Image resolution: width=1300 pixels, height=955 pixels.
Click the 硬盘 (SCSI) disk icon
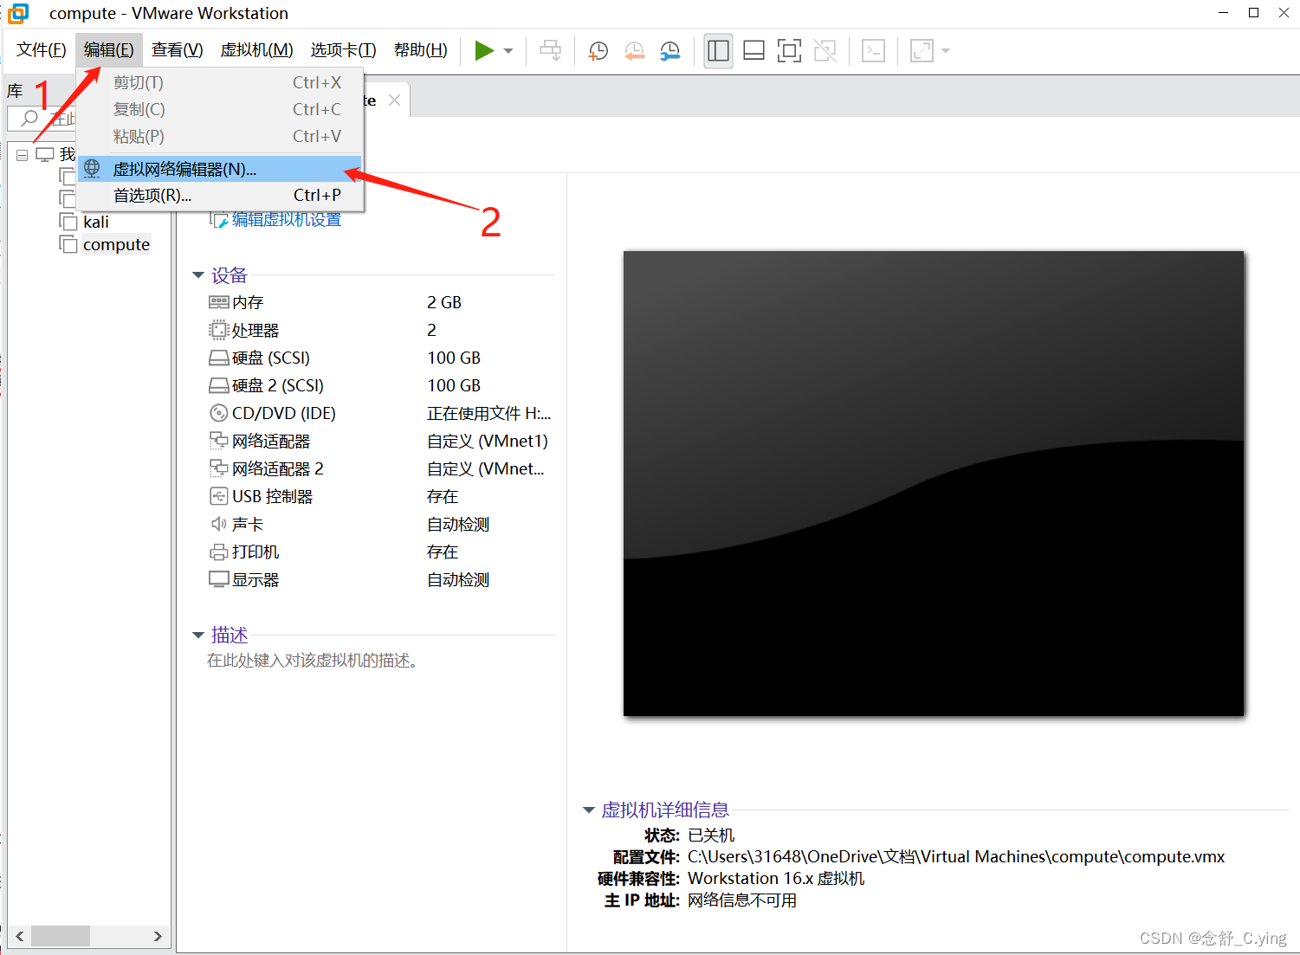(218, 358)
